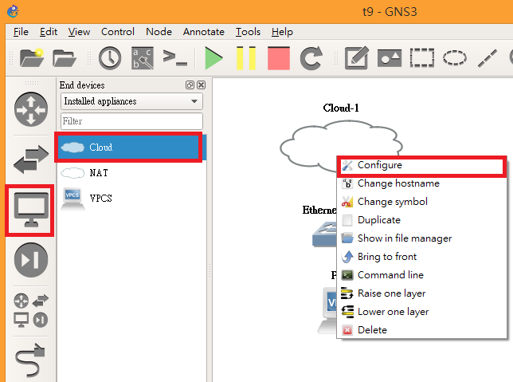Open the Tools menu
513x382 pixels.
(248, 32)
